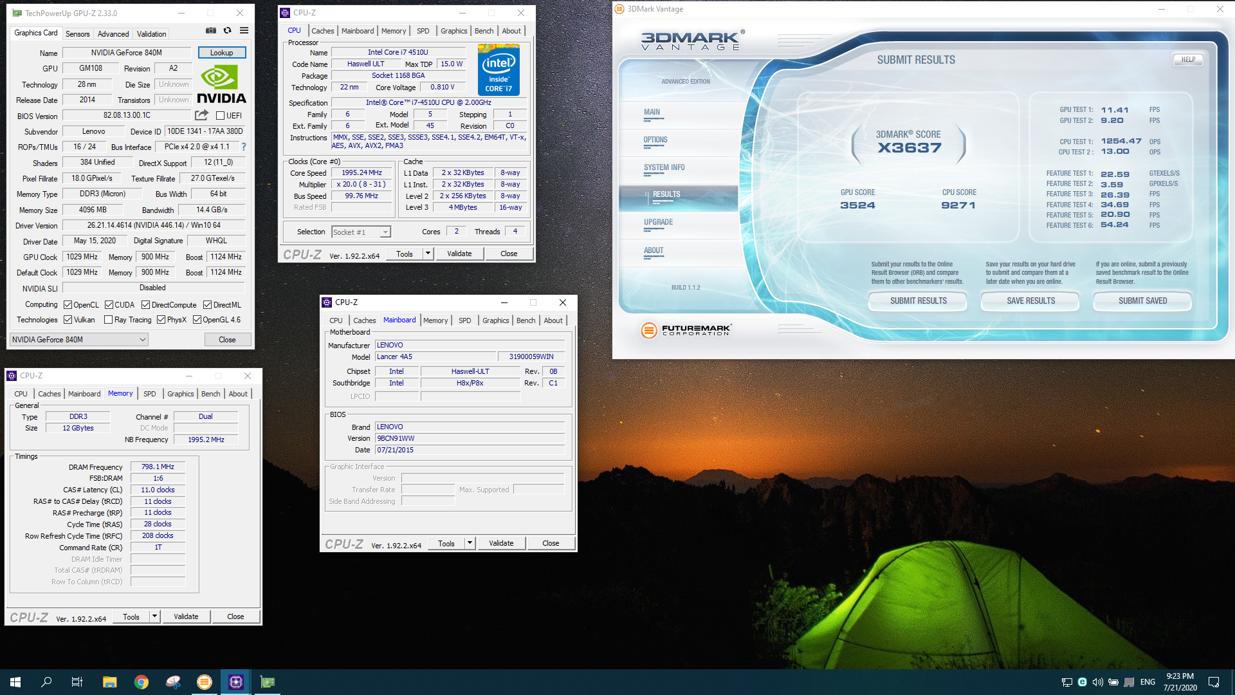Open Tools dropdown arrow in CPU-Z Mainboard window

click(470, 543)
